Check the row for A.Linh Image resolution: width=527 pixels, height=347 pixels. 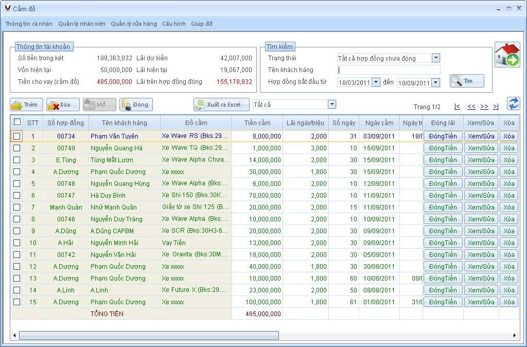click(x=17, y=290)
